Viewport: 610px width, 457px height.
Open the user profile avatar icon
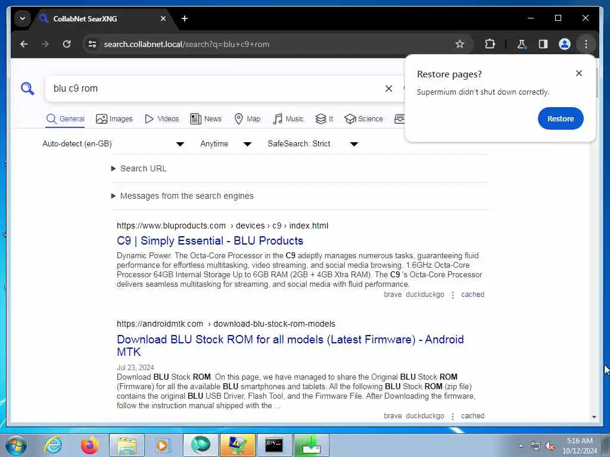click(x=565, y=44)
